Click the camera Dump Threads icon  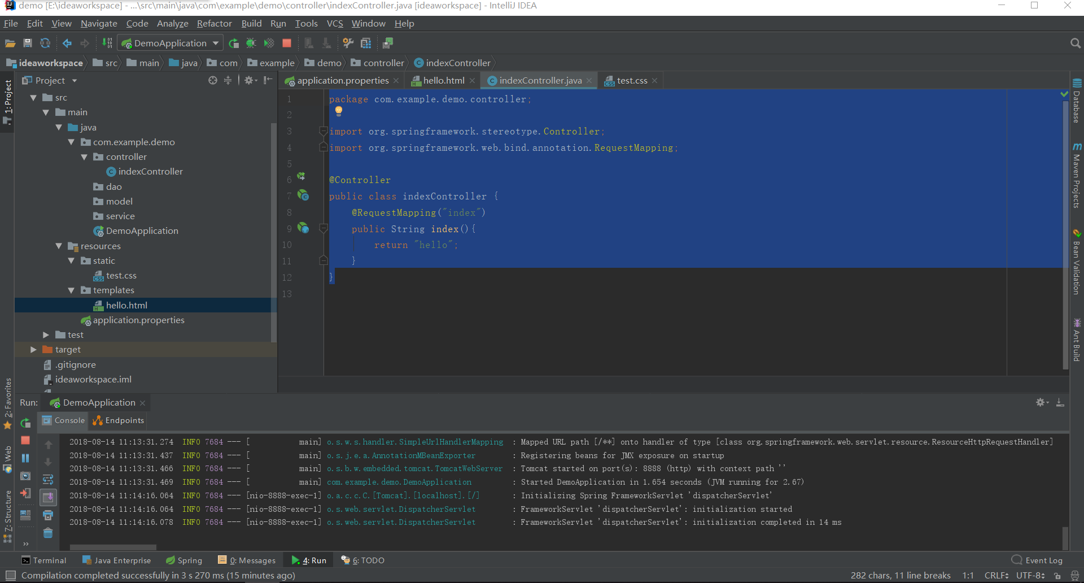point(25,476)
